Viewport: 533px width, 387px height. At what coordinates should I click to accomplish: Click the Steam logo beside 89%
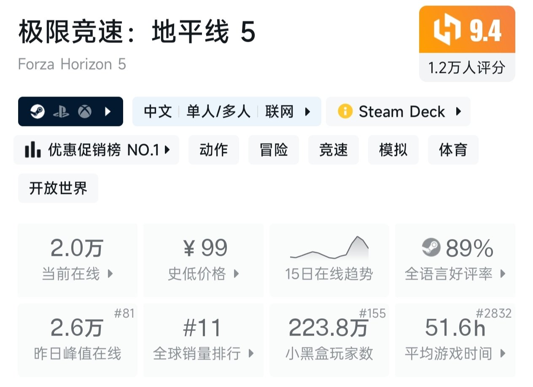tap(431, 248)
